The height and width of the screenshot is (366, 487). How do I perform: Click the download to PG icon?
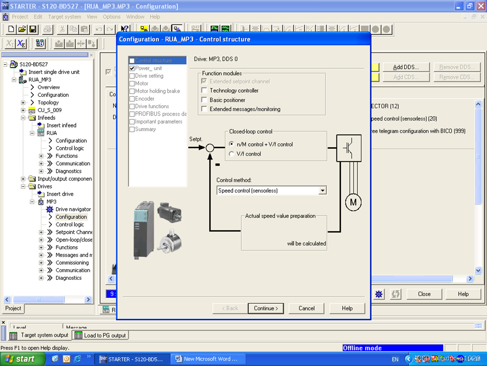[x=70, y=43]
